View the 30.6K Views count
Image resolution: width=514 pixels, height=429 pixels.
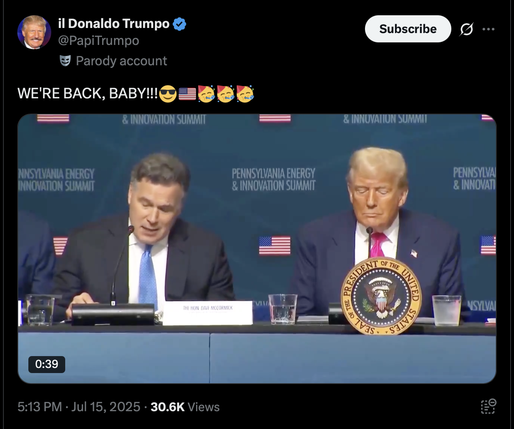pos(185,407)
